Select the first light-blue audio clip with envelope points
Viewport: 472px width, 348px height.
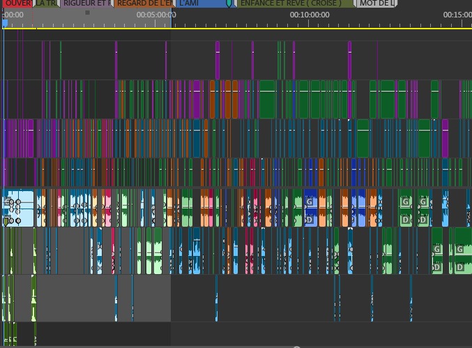(18, 208)
